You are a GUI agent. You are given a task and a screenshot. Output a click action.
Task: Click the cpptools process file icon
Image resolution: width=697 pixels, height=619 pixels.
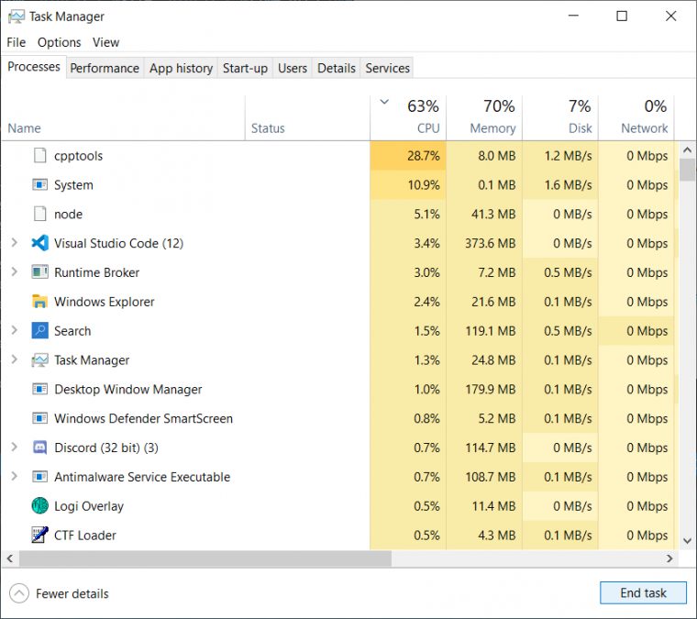pos(40,156)
